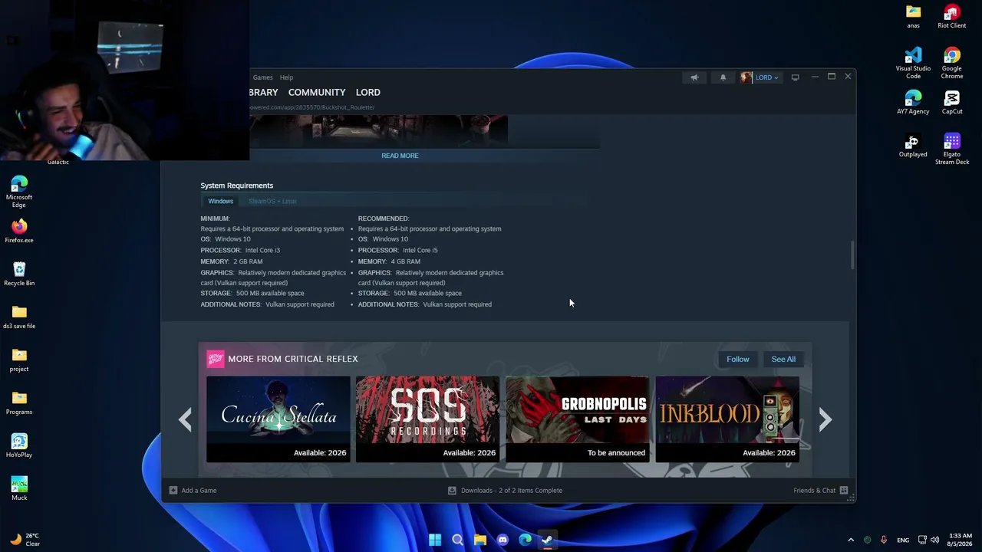Click See All Critical Reflex games
Image resolution: width=982 pixels, height=552 pixels.
coord(783,359)
